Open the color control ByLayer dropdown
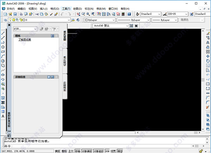Screen dimensions: 211x153 [x=100, y=20]
